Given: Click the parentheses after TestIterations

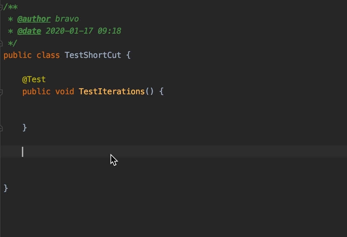Looking at the screenshot, I should pos(150,92).
